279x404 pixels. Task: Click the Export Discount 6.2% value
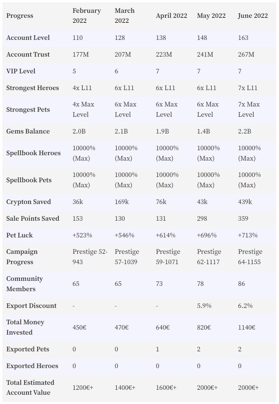245,306
